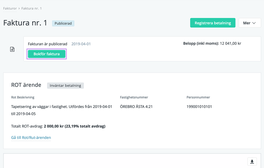
Task: Click the 2019-04-01 publication date link
Action: [81, 44]
